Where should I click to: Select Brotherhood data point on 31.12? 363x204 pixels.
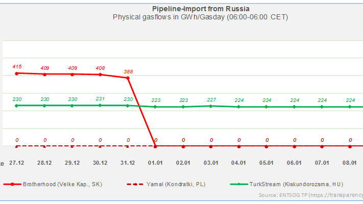(x=128, y=78)
